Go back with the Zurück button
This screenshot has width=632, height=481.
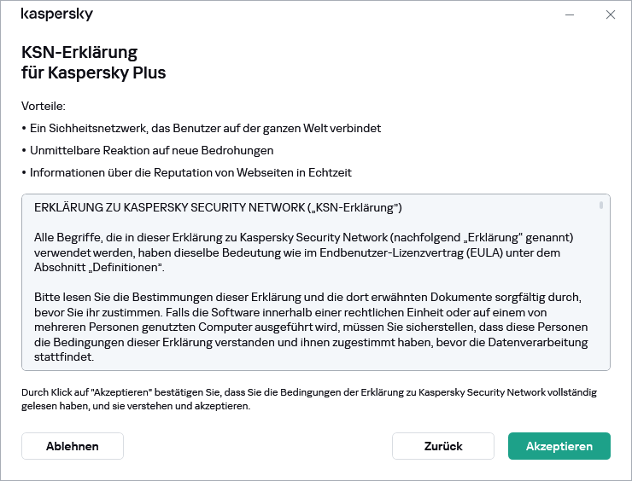pos(442,446)
